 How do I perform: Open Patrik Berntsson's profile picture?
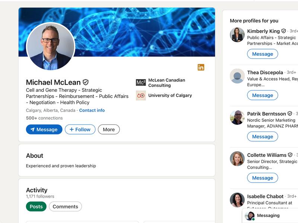237,117
